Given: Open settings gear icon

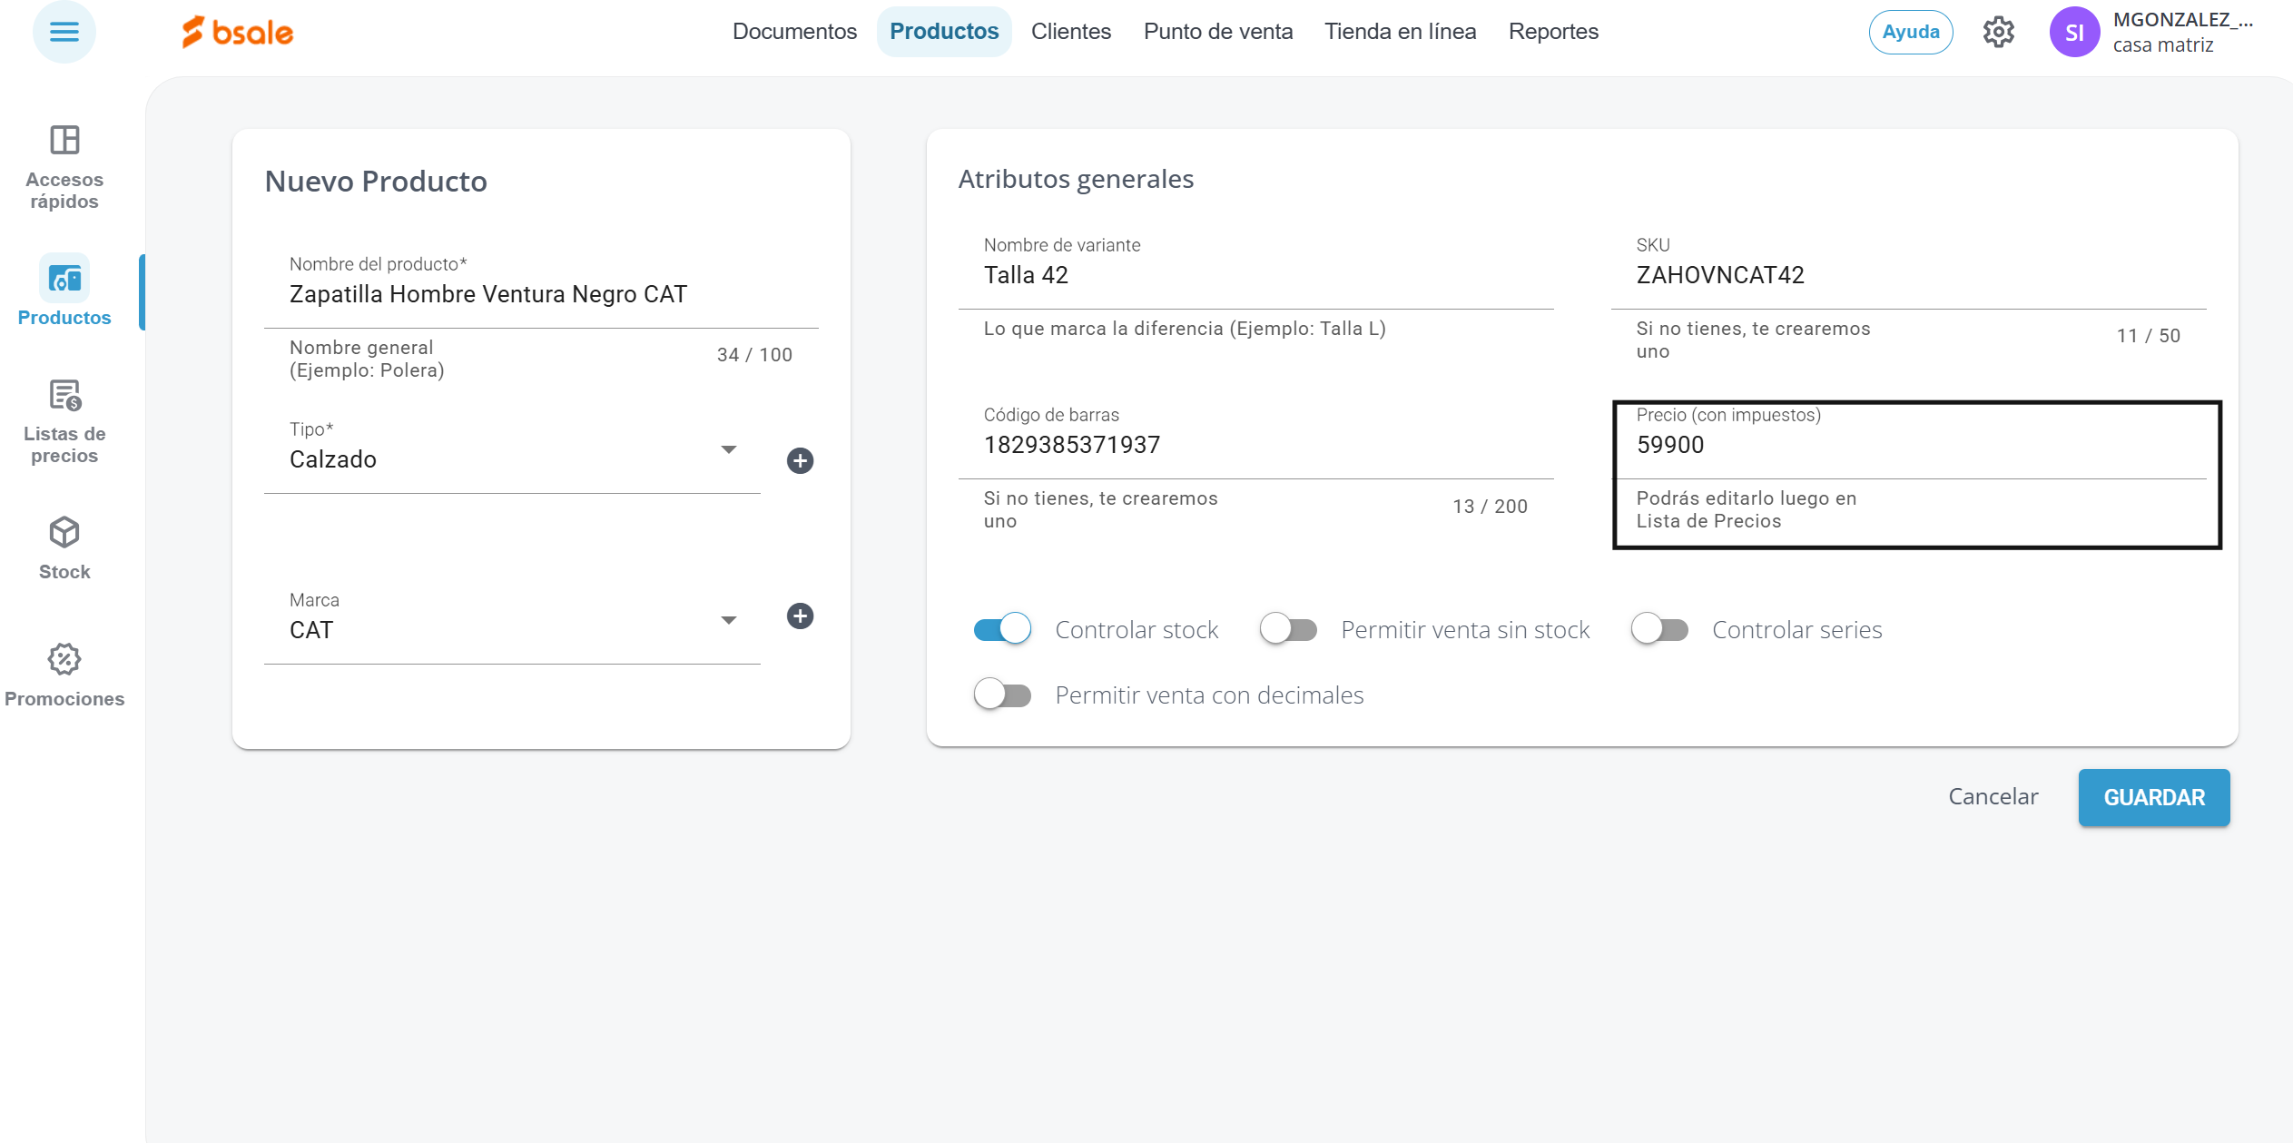Looking at the screenshot, I should (x=1998, y=33).
